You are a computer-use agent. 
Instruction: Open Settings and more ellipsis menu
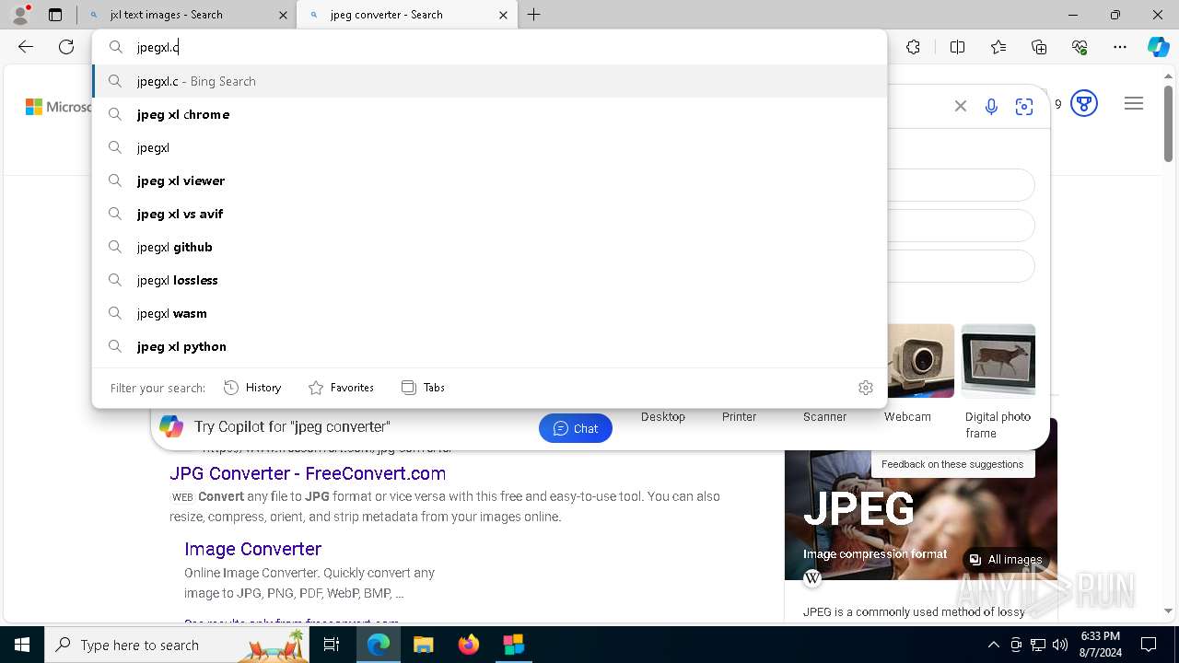[1120, 47]
